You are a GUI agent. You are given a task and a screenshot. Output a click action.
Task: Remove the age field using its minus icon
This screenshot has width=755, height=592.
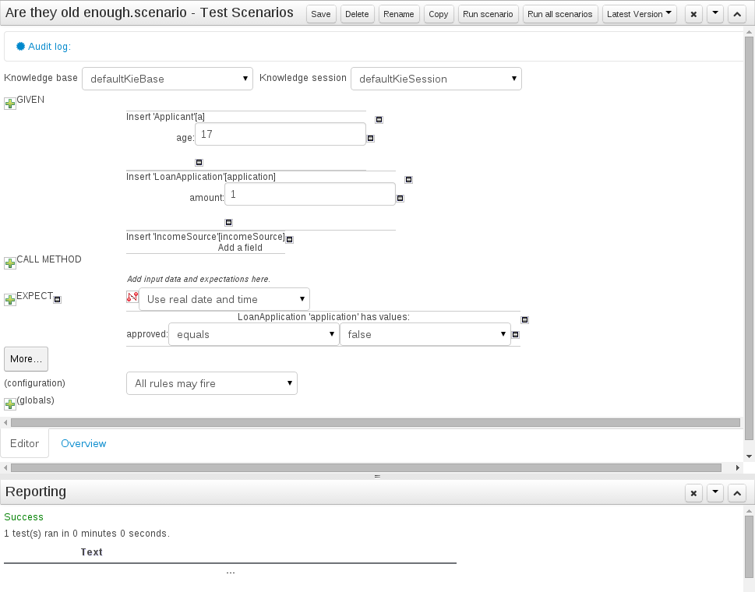click(371, 139)
